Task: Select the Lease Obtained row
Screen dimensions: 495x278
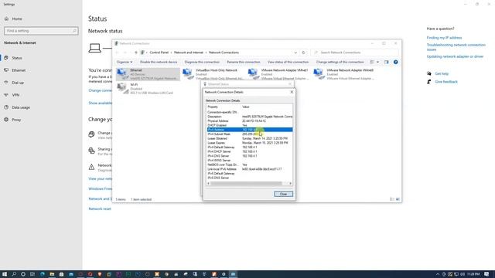Action: click(249, 138)
